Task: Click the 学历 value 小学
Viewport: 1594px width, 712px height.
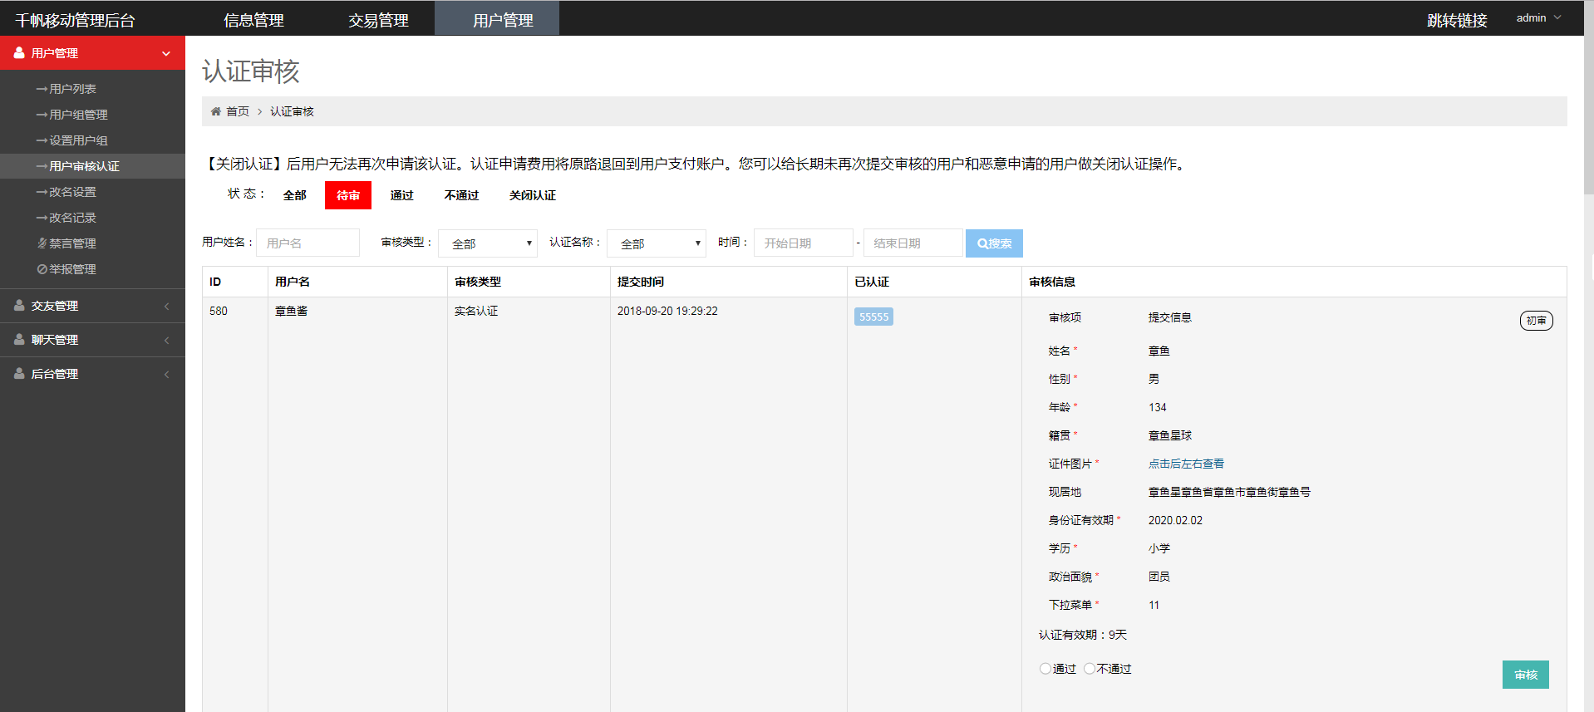Action: click(x=1159, y=548)
